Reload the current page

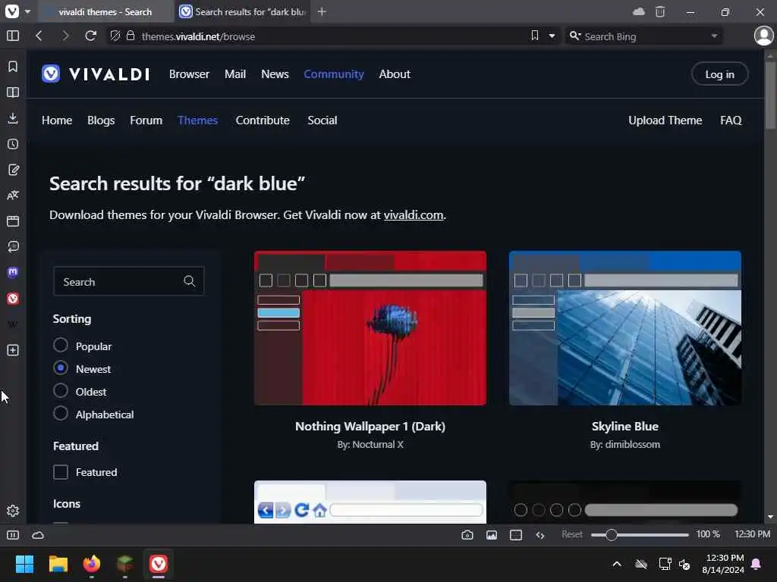click(x=91, y=36)
